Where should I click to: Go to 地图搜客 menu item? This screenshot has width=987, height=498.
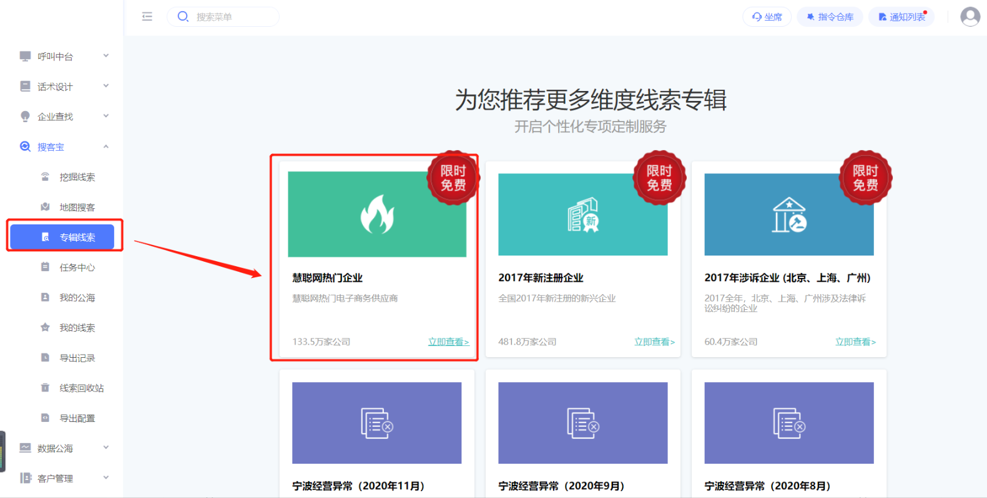[x=77, y=208]
